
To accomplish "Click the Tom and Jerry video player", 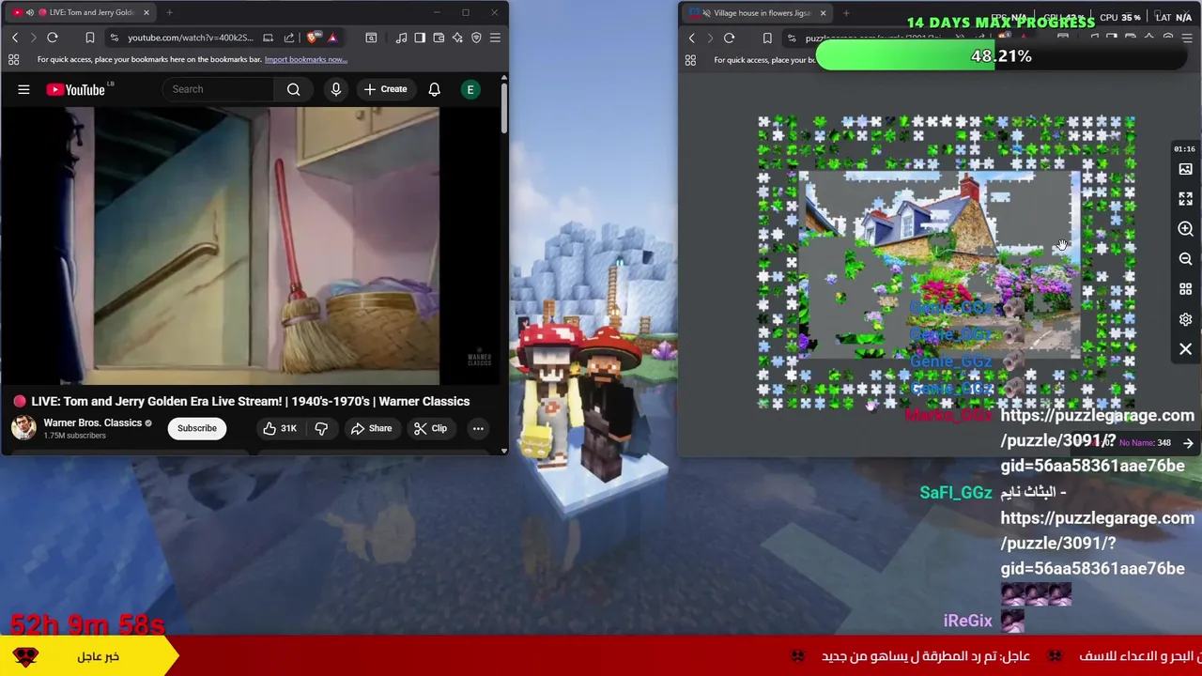I will pyautogui.click(x=251, y=246).
